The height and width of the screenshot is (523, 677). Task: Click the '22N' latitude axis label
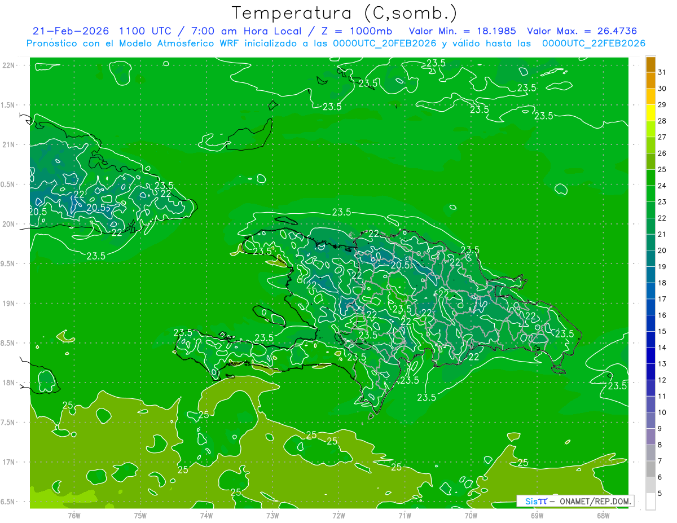[x=10, y=65]
